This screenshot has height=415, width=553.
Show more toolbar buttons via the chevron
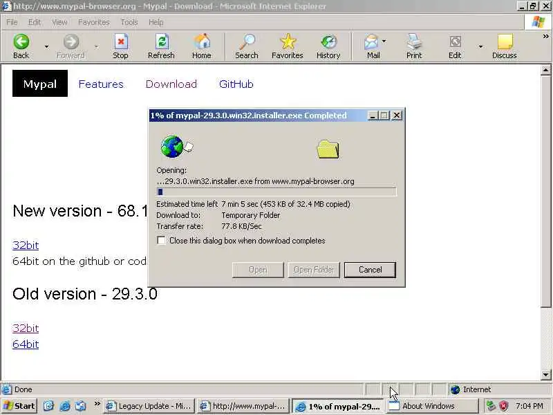545,37
